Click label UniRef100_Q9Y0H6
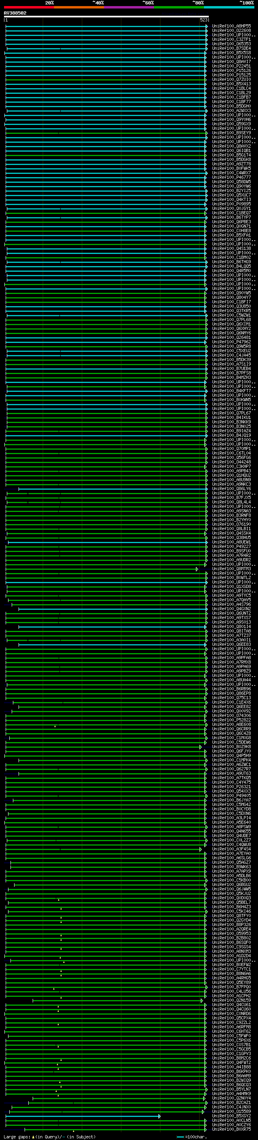This screenshot has height=1140, width=258. (x=231, y=119)
